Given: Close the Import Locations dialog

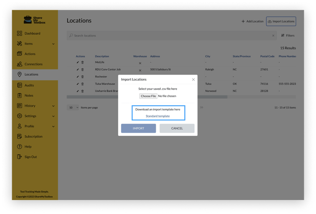Looking at the screenshot, I should pyautogui.click(x=193, y=80).
